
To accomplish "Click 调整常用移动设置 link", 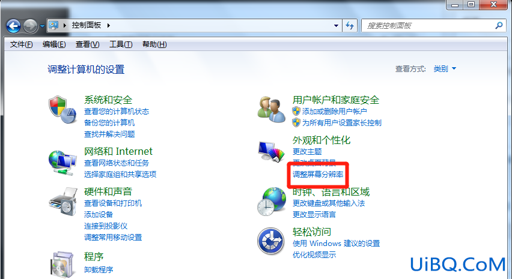I will pos(113,238).
